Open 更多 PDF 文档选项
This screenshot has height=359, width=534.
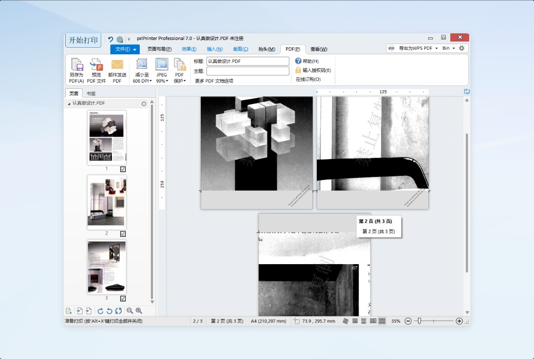(x=214, y=81)
